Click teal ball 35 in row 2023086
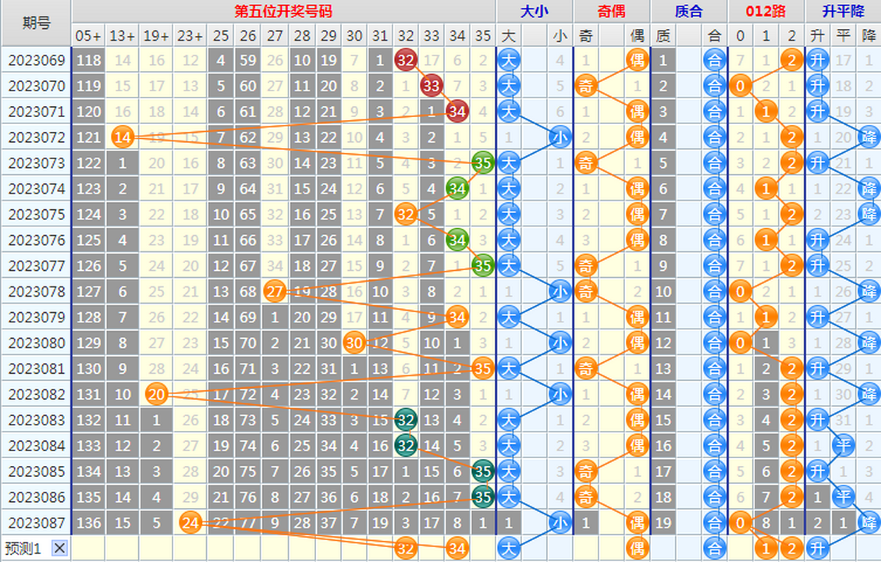The height and width of the screenshot is (562, 881). (x=483, y=497)
